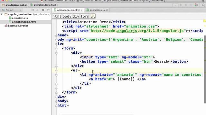Image resolution: width=206 pixels, height=115 pixels.
Task: Open the Project view type dropdown
Action: [x=21, y=10]
